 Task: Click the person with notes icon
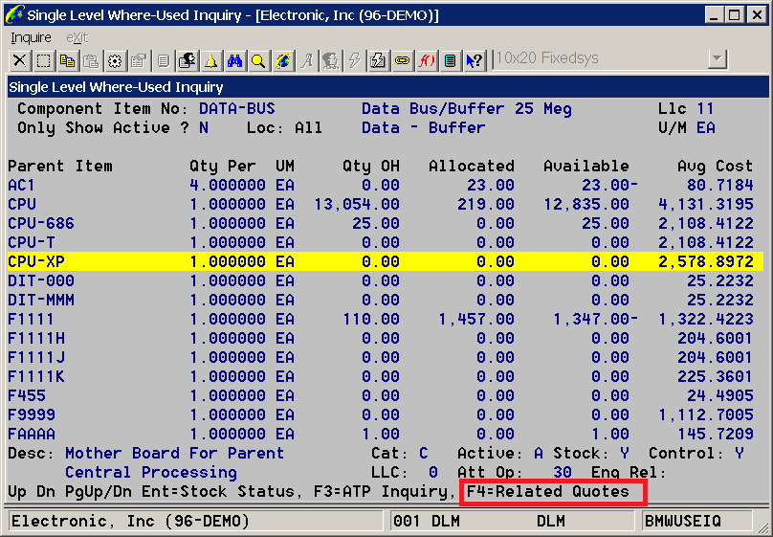pyautogui.click(x=187, y=60)
